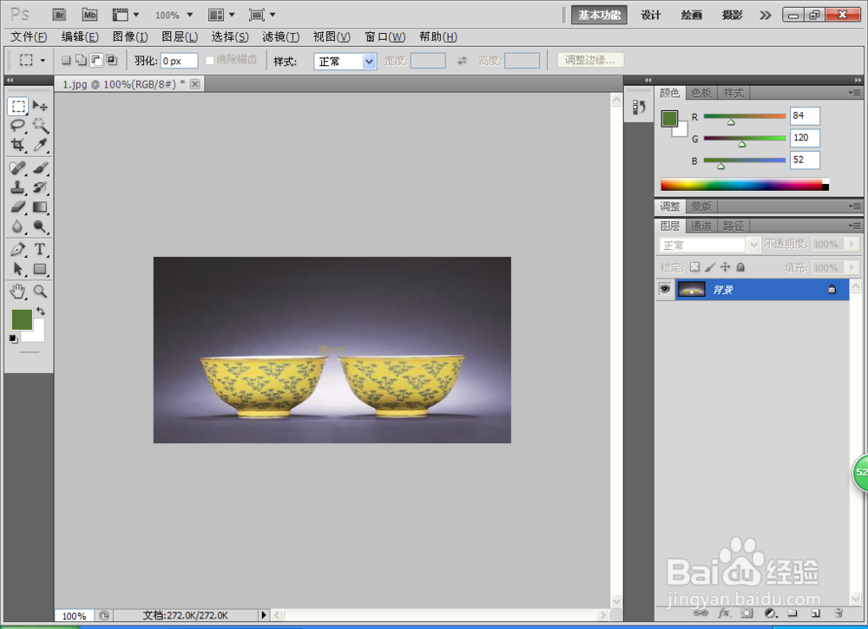Image resolution: width=868 pixels, height=629 pixels.
Task: Switch to the 路径 tab
Action: click(x=733, y=226)
